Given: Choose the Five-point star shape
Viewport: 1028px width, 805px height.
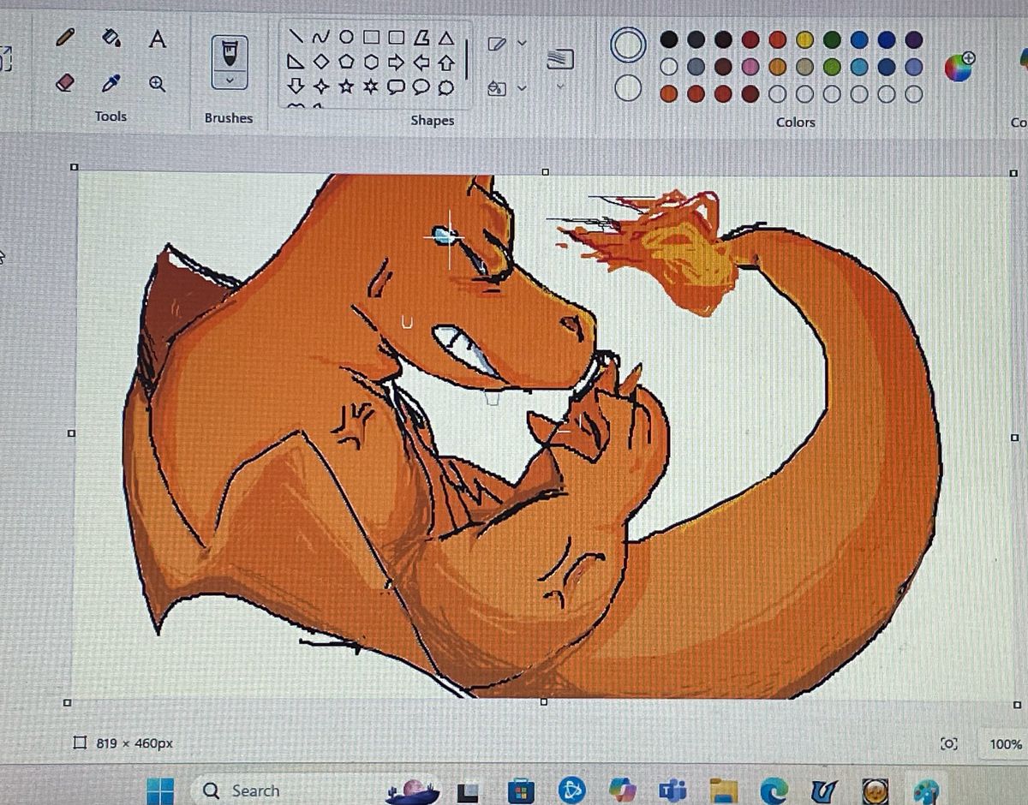Looking at the screenshot, I should (346, 86).
